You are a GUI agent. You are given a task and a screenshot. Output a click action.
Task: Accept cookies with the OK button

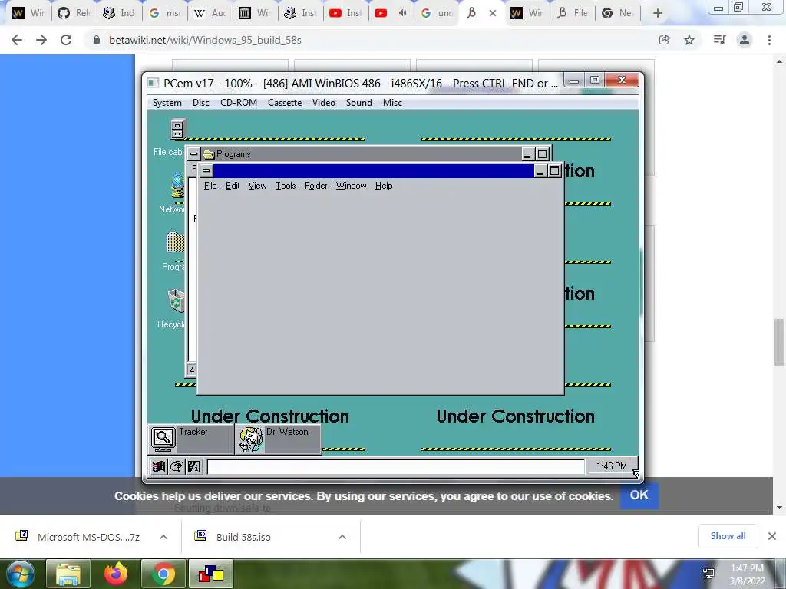pos(639,495)
